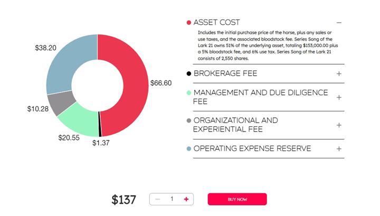Click the gray Organizational Fee legend dot
Image resolution: width=380 pixels, height=216 pixels.
[x=189, y=120]
